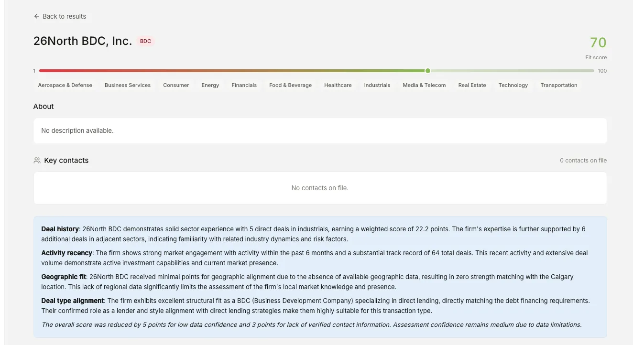Select the Media & Telecom sector
Screen dimensions: 633x345
tap(424, 85)
